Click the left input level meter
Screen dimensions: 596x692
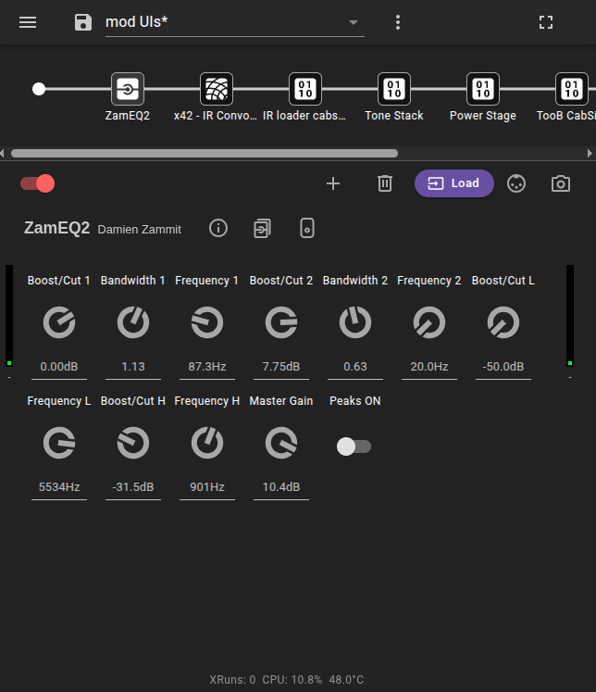coord(9,316)
